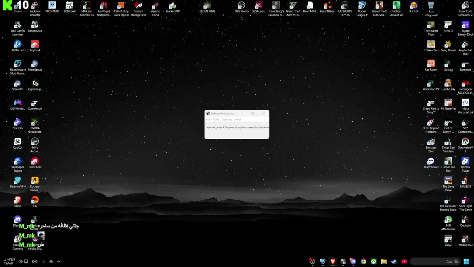Expand the hidden system tray icons chevron
The width and height of the screenshot is (474, 267).
58,261
